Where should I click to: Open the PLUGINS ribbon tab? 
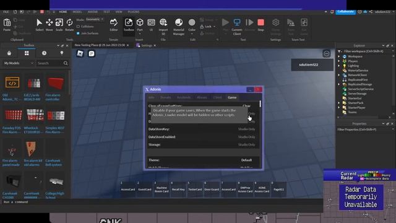[x=134, y=12]
